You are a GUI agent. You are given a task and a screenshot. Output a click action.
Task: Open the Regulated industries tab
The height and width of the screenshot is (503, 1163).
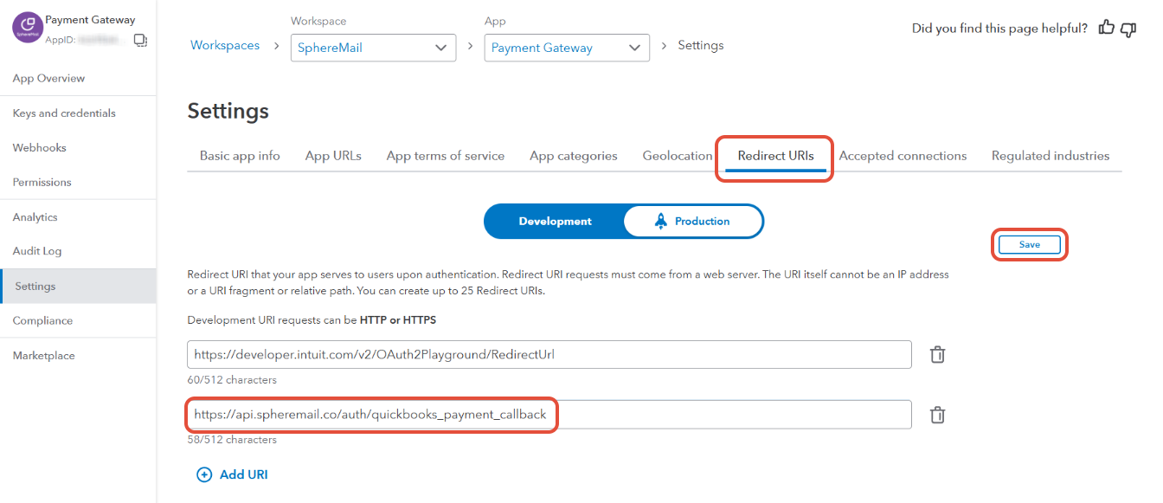[x=1051, y=156]
